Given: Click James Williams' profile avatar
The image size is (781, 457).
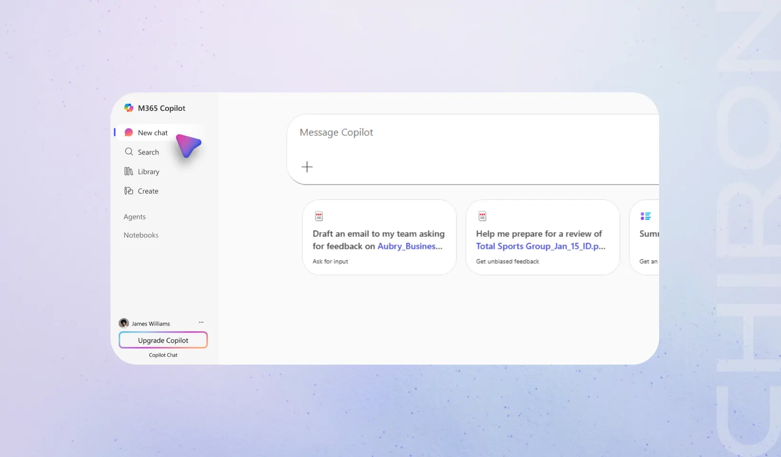Looking at the screenshot, I should [x=124, y=323].
